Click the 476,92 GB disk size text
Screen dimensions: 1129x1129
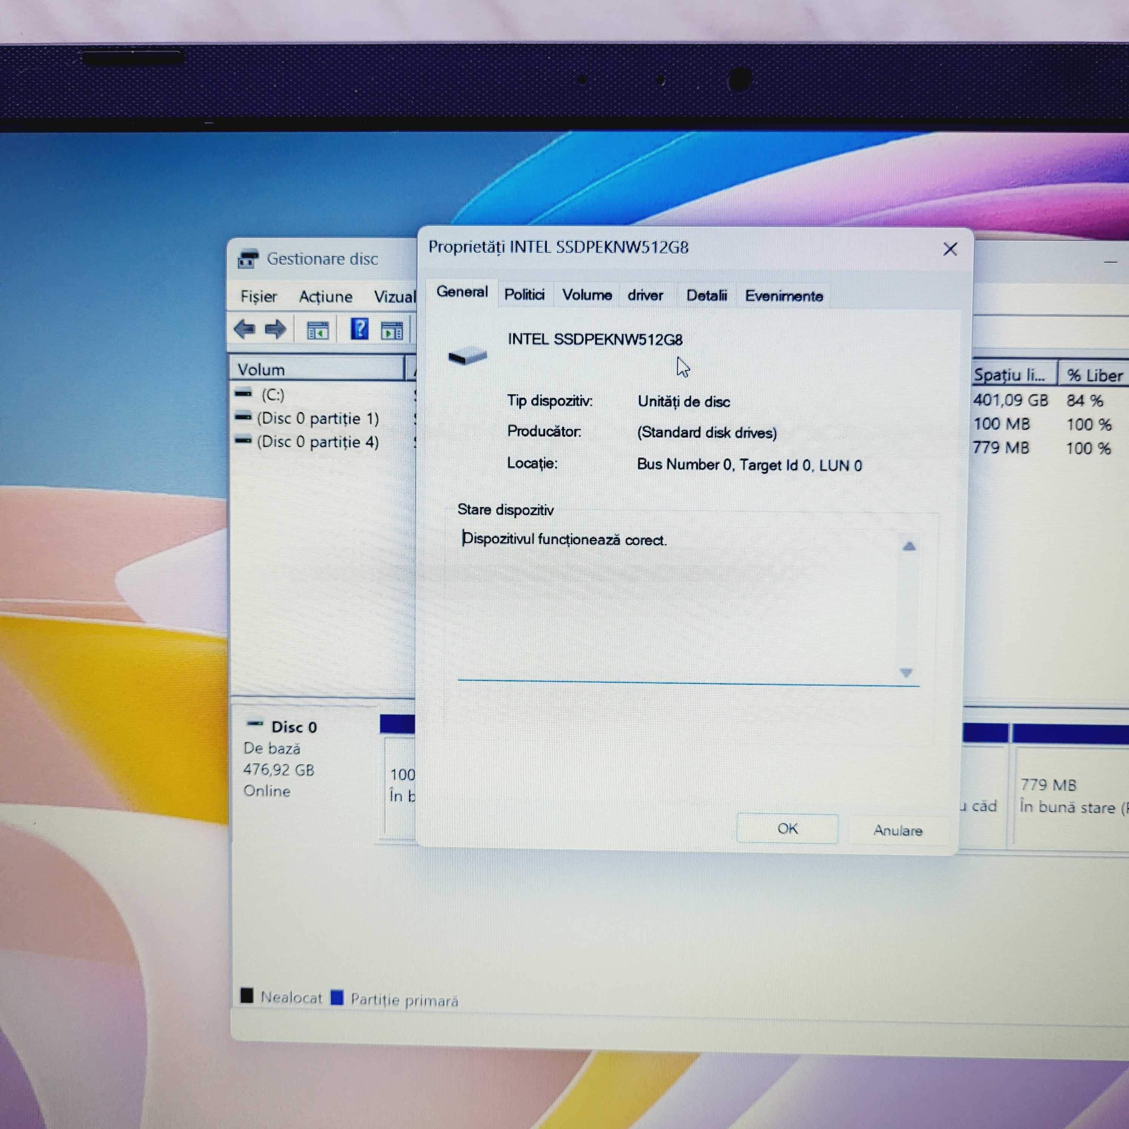pyautogui.click(x=279, y=770)
